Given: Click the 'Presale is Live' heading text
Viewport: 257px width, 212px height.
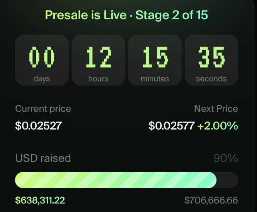Looking at the screenshot, I should [x=86, y=15].
